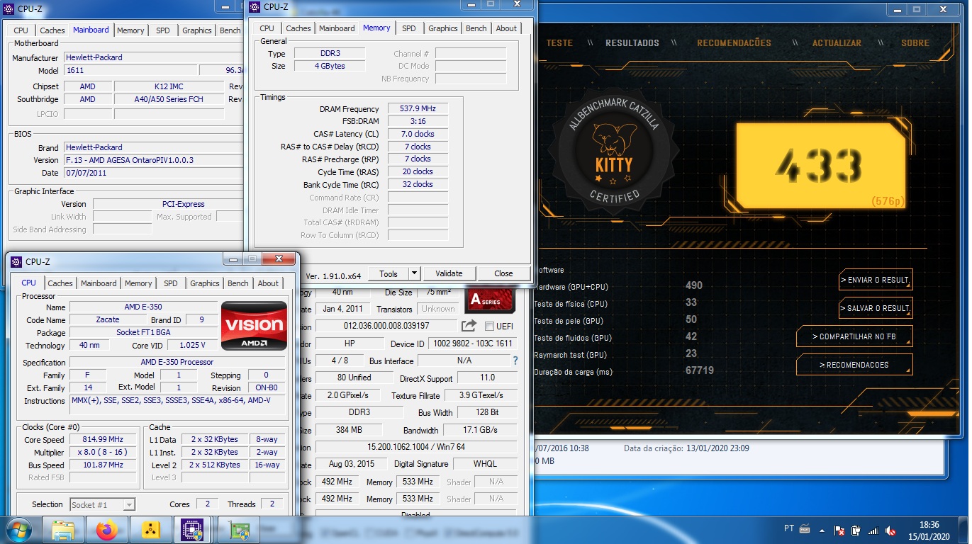Click the Bank Cycle Time value 32 clocks
The height and width of the screenshot is (544, 972).
[418, 184]
